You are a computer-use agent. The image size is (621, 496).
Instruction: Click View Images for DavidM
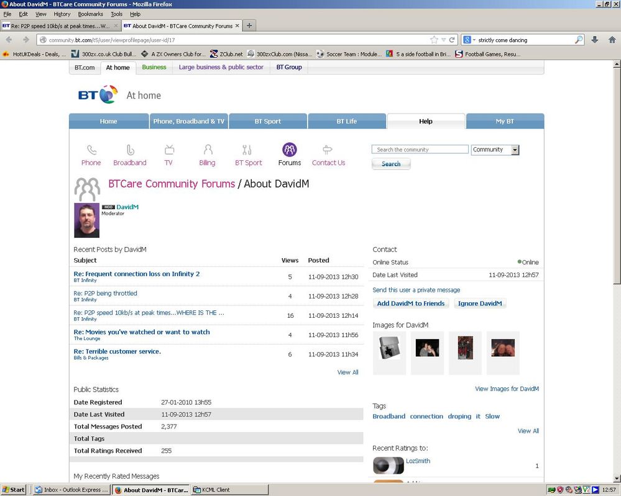tap(507, 389)
